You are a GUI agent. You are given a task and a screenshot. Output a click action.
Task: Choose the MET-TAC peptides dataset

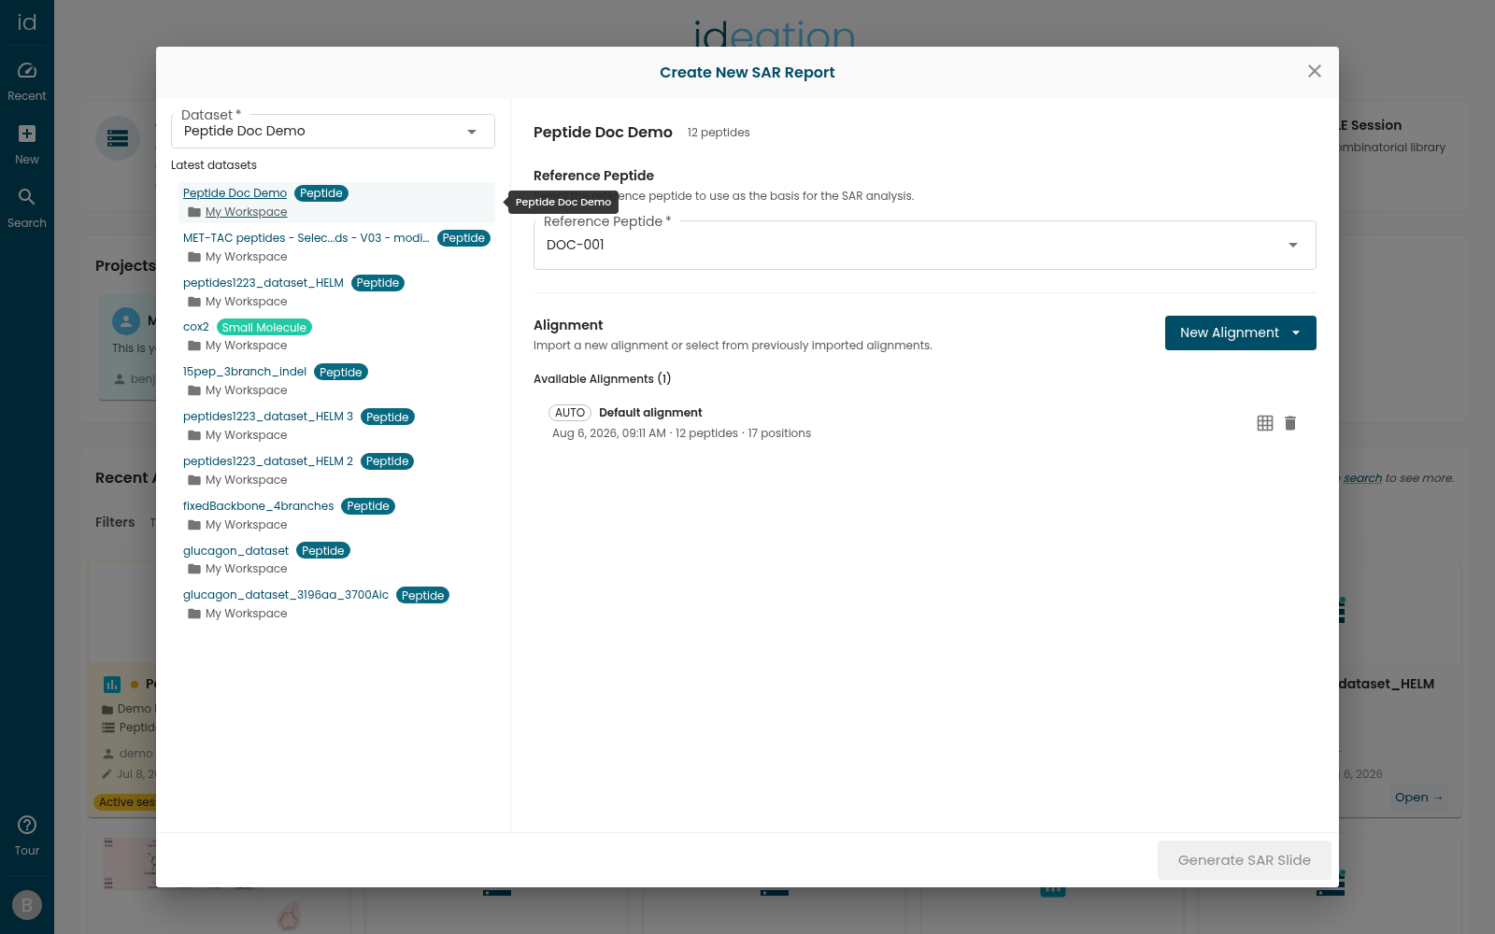(x=306, y=238)
